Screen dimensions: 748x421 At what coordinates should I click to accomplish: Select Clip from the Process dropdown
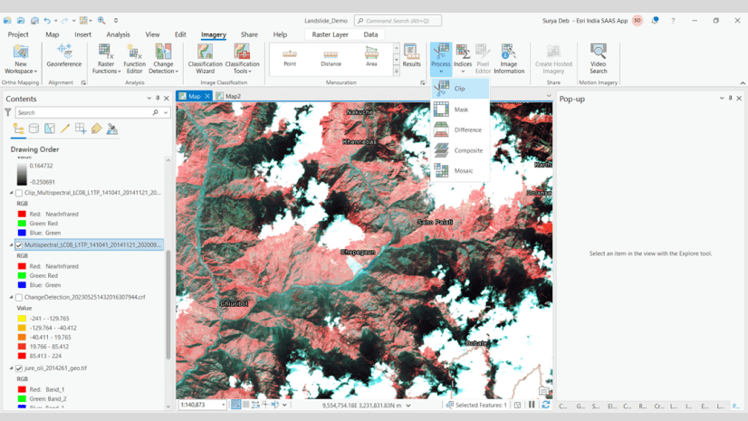coord(460,89)
